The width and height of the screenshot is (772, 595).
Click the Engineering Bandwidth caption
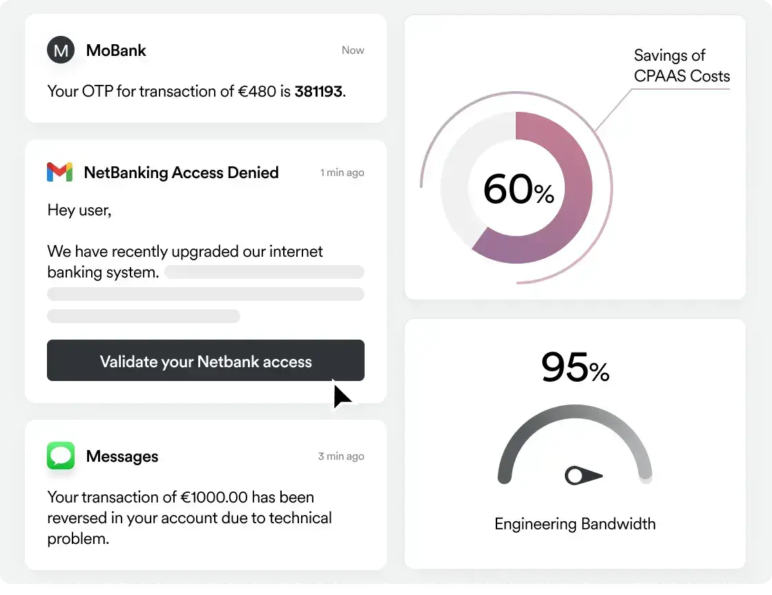(575, 524)
